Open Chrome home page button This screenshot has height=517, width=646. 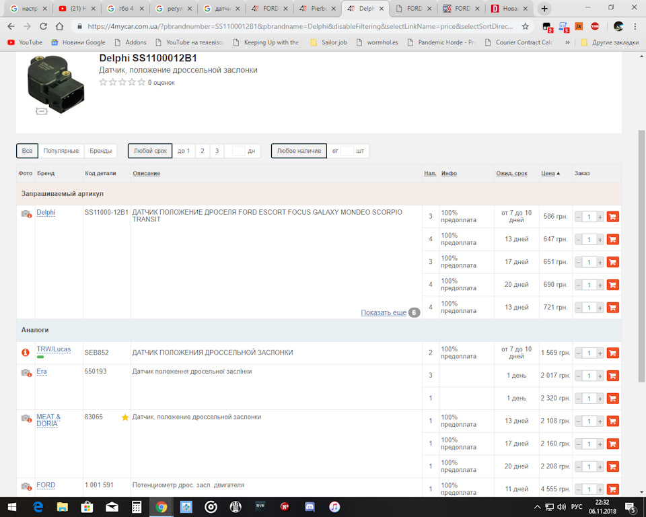[x=59, y=26]
